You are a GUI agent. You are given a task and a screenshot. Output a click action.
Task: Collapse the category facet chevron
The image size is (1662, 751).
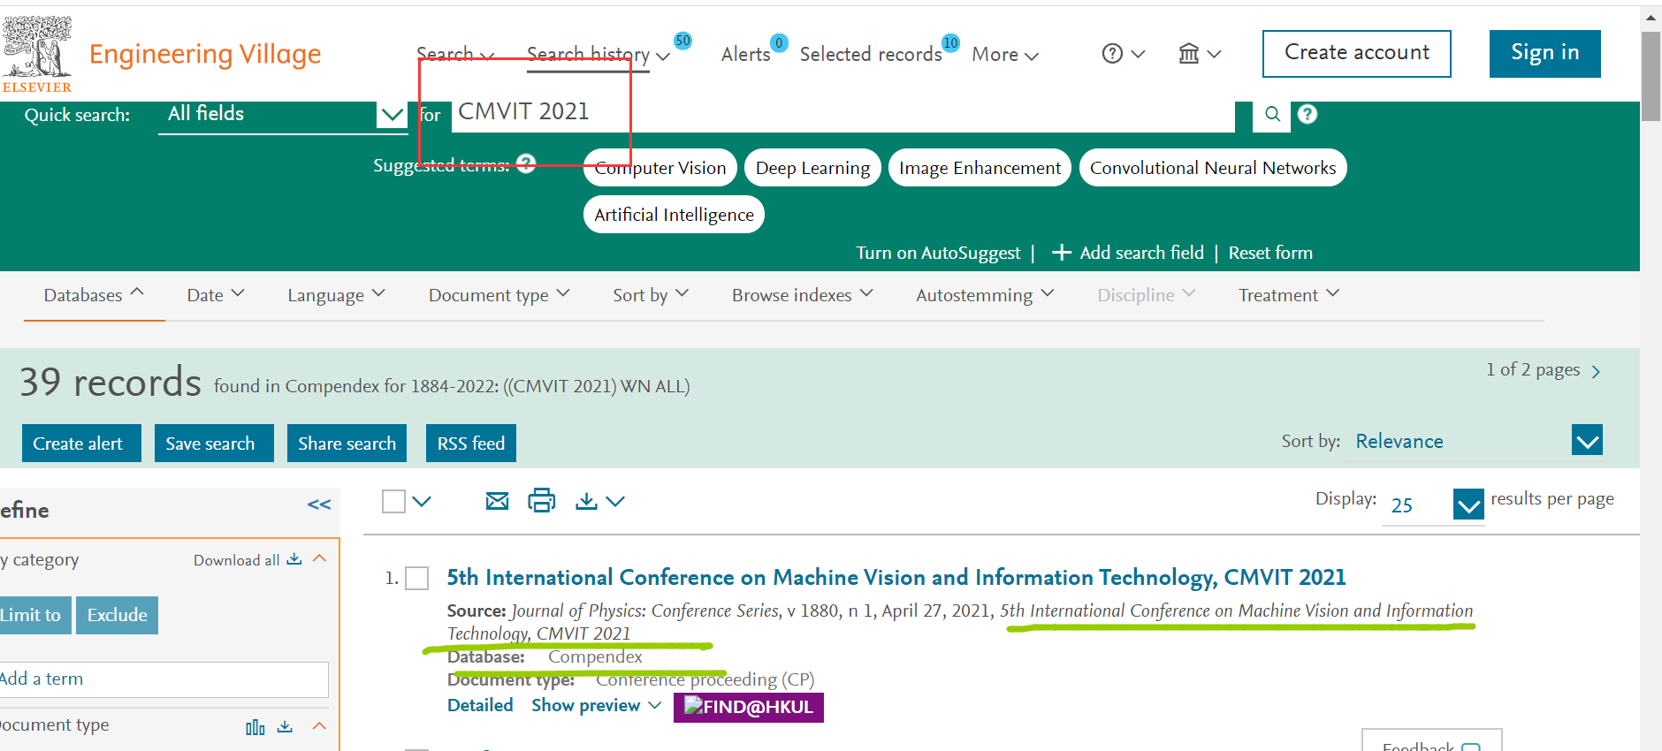coord(320,558)
